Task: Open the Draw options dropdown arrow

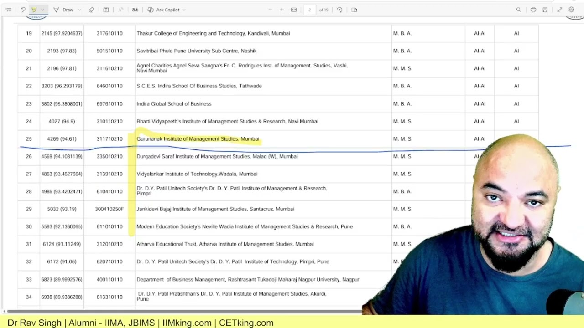Action: click(x=79, y=10)
